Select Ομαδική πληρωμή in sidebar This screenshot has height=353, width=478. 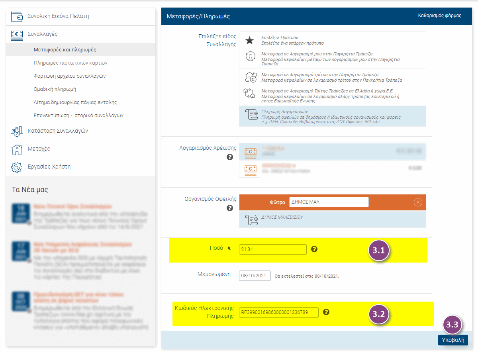click(x=55, y=89)
